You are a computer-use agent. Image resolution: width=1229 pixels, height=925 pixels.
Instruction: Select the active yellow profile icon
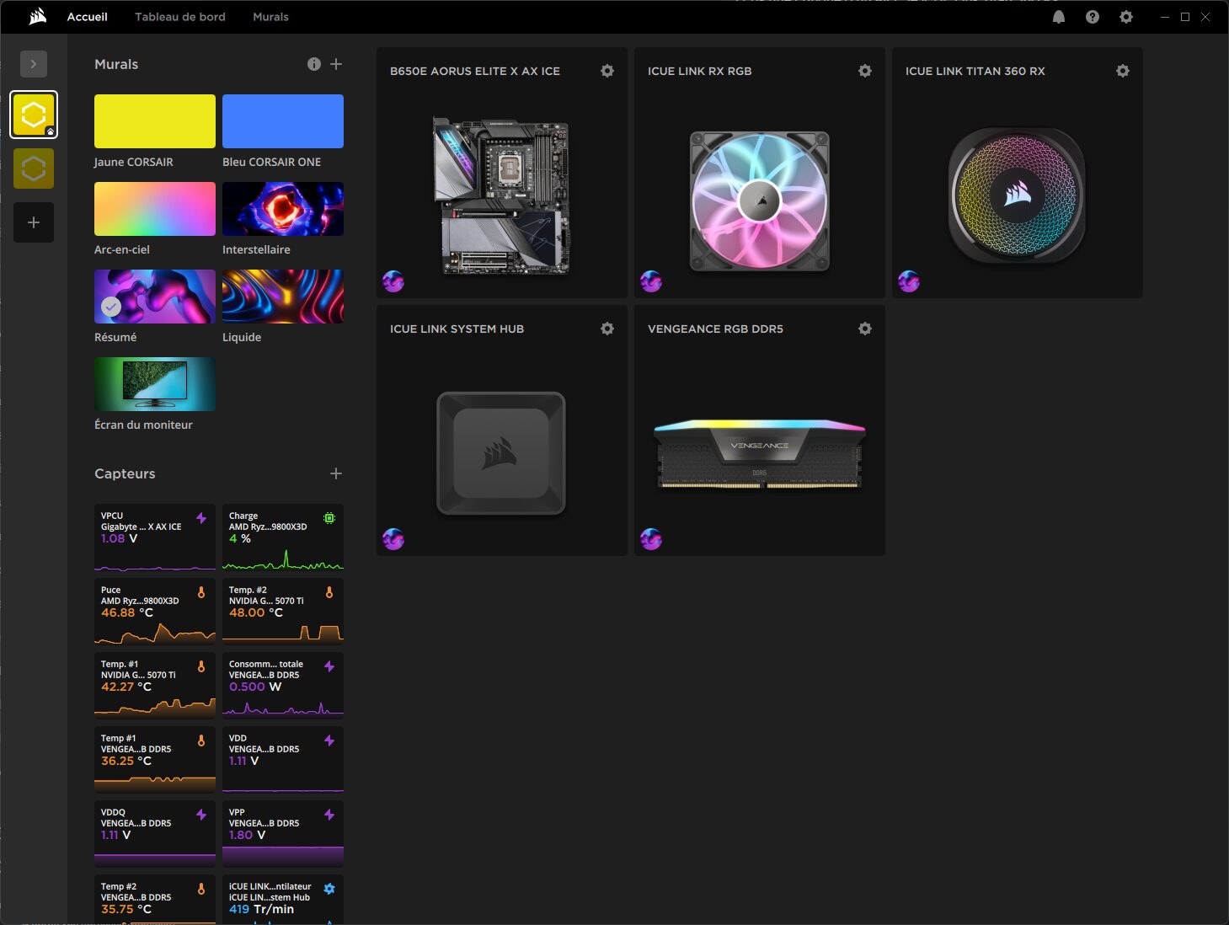click(x=34, y=115)
